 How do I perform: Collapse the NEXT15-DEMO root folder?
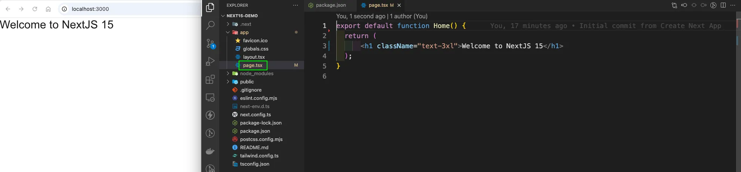point(223,16)
